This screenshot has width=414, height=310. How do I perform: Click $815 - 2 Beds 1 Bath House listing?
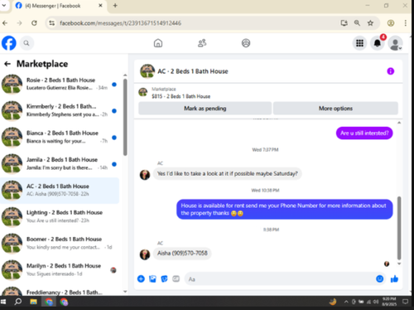[x=181, y=96]
